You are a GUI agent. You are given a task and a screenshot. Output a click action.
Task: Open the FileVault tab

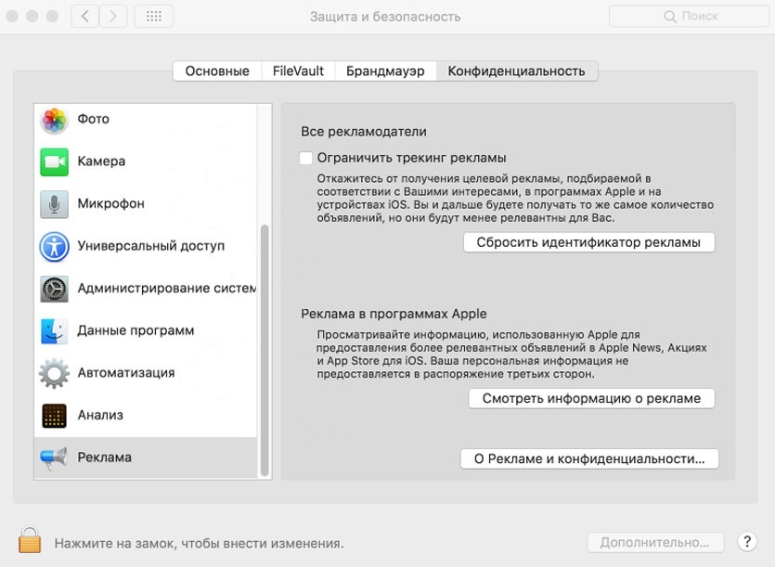[298, 71]
